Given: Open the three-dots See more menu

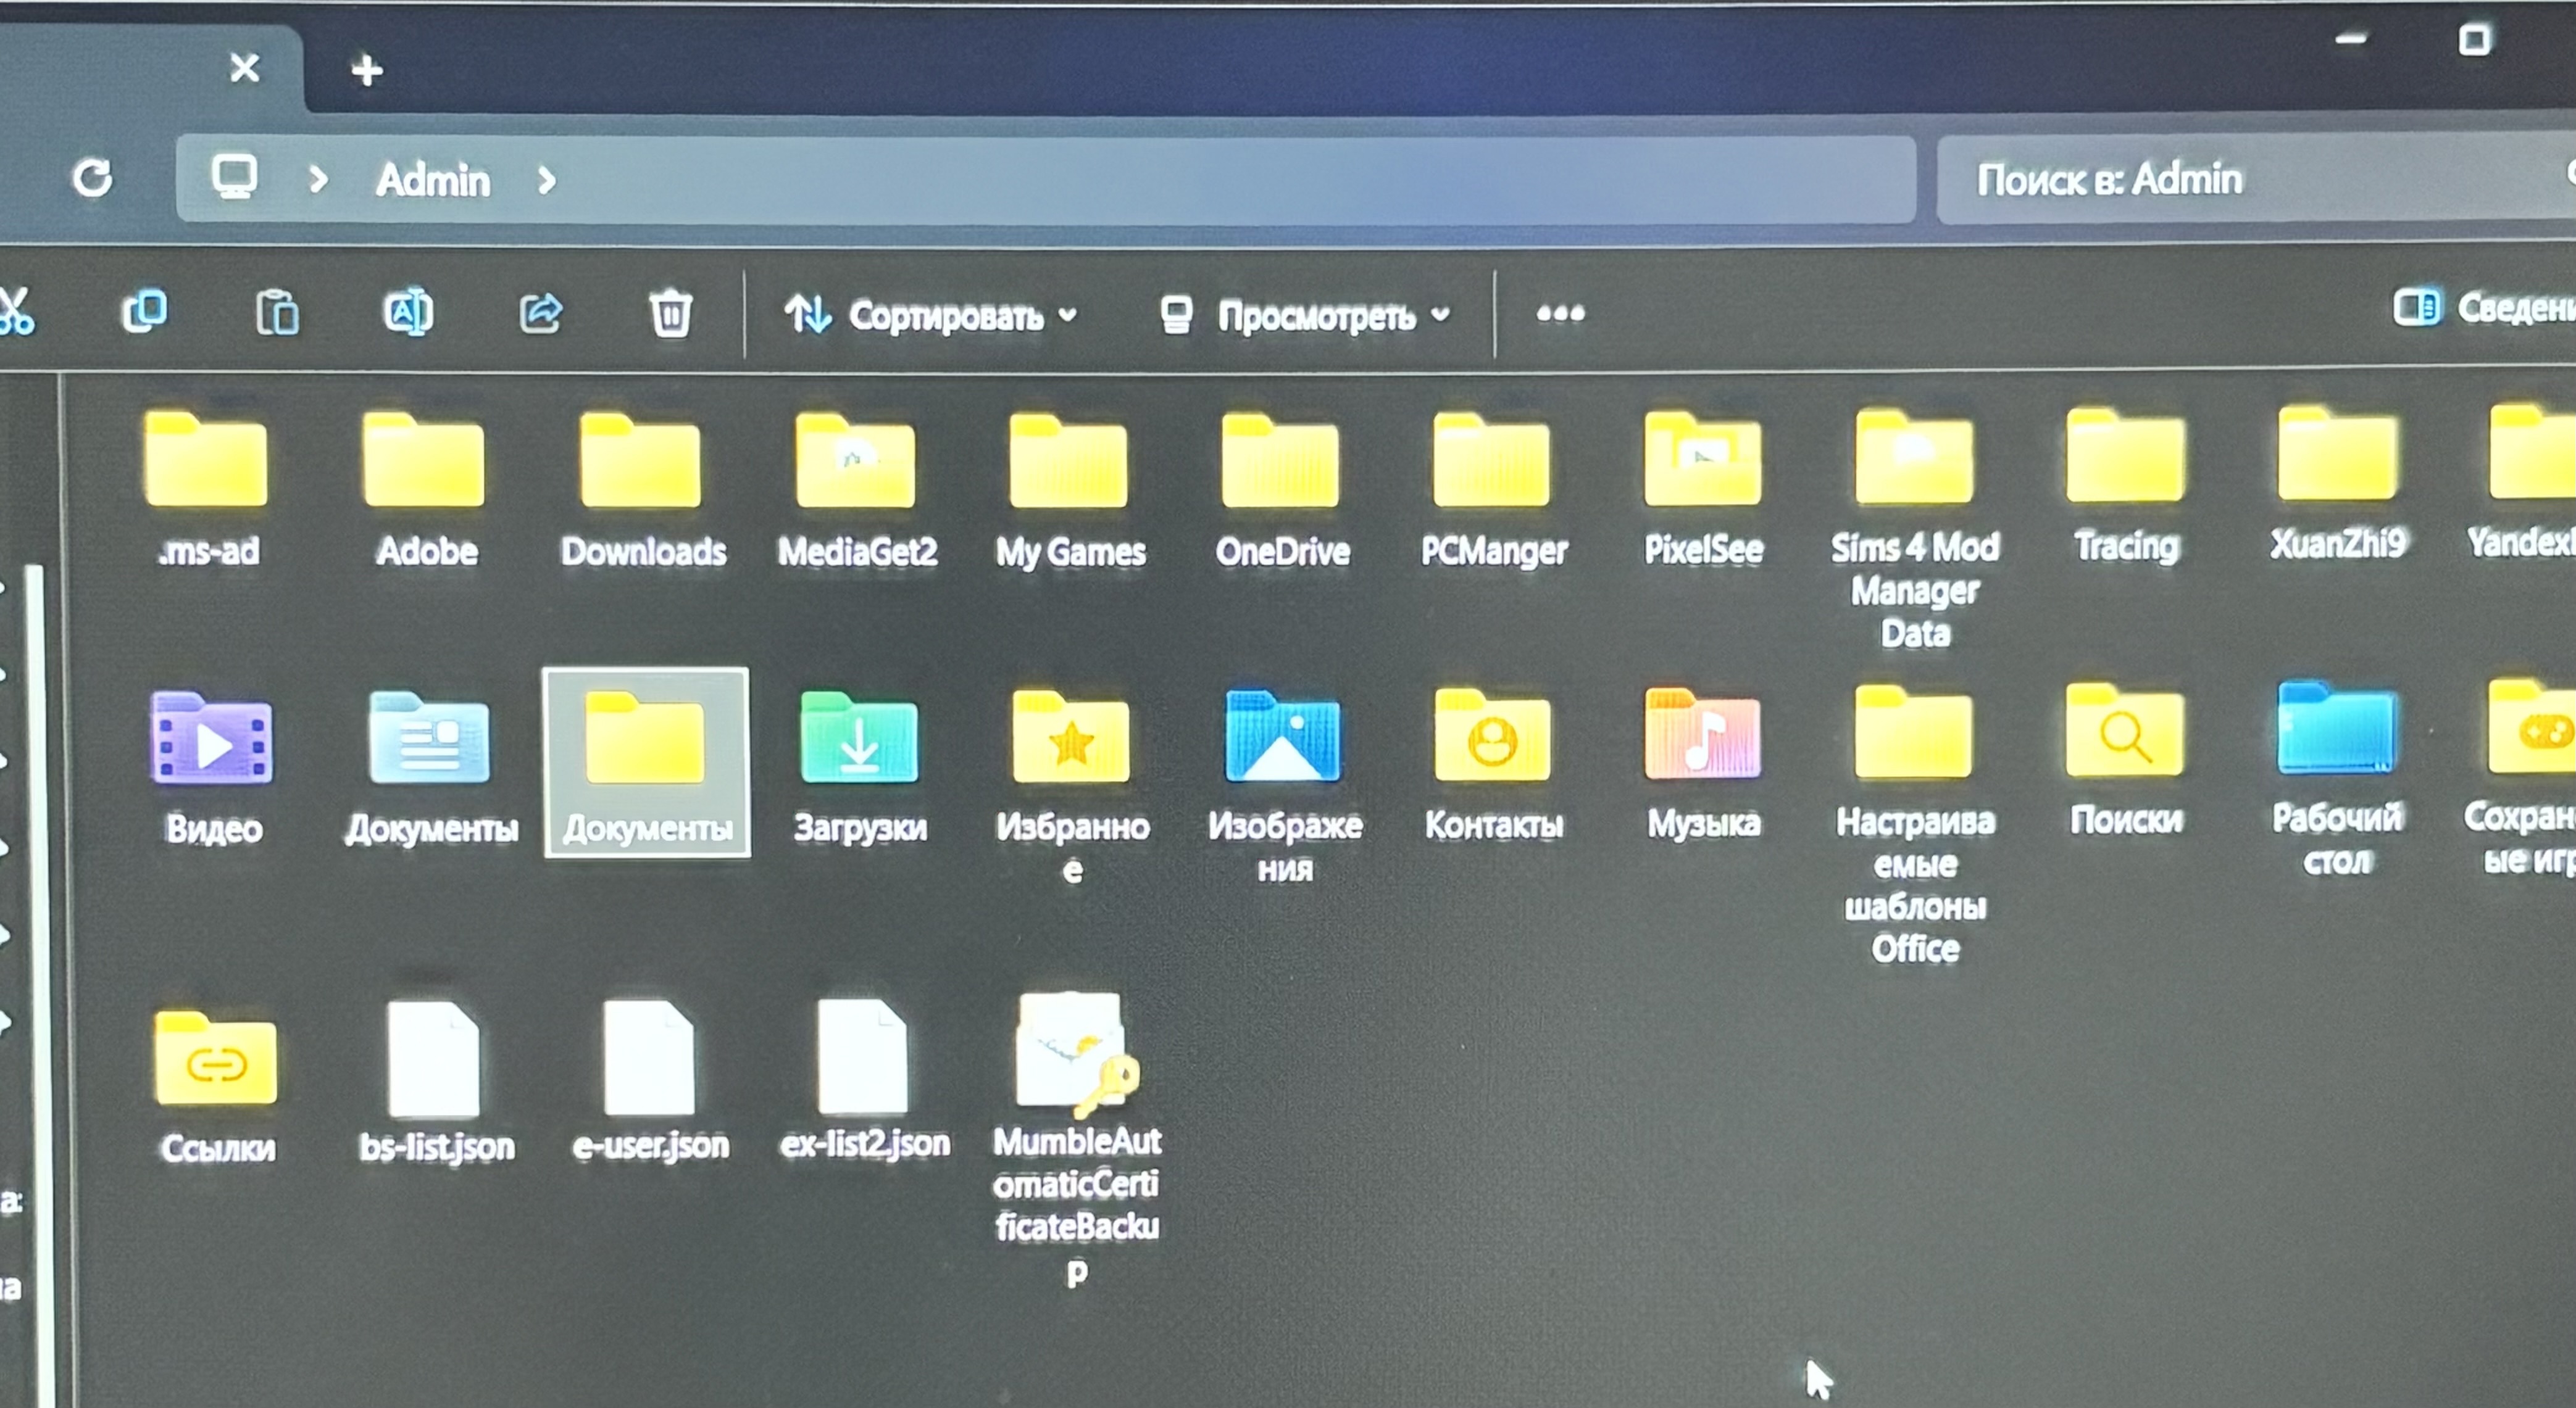Looking at the screenshot, I should tap(1560, 314).
